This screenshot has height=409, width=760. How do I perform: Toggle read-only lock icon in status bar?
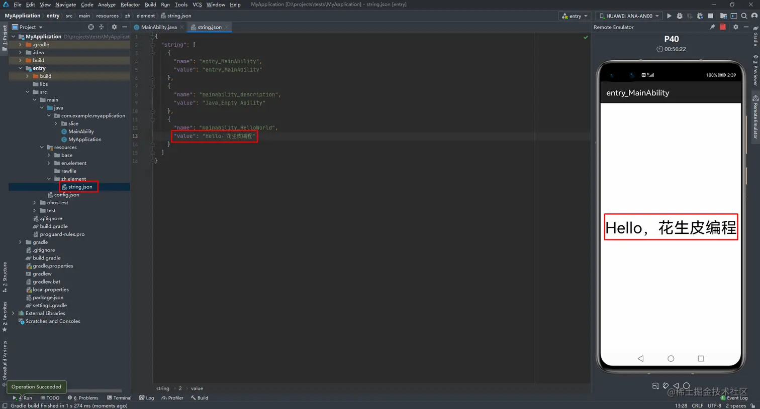752,405
